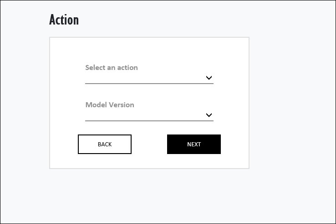Viewport: 336px width, 224px height.
Task: Go back to the previous step
Action: coord(105,144)
